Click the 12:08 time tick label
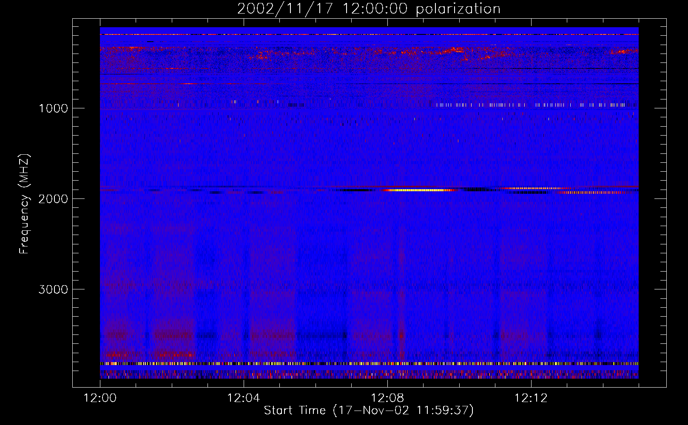Viewport: 688px width, 425px height. (x=387, y=398)
